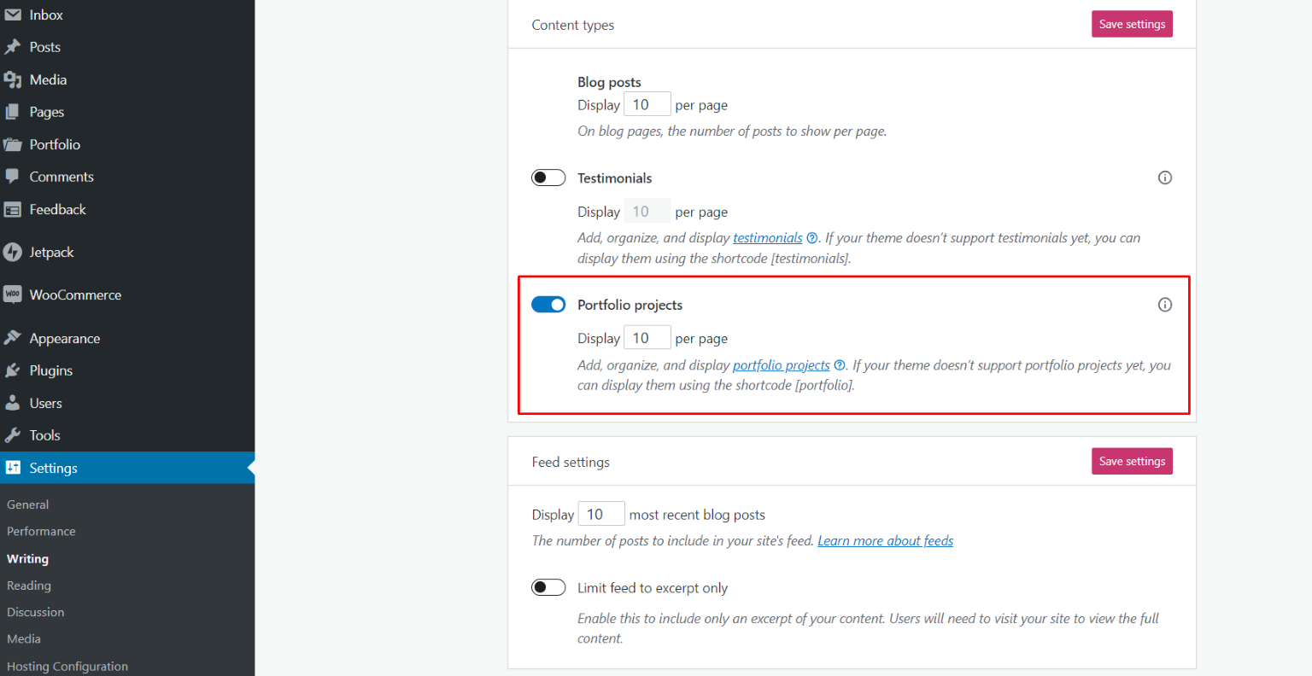
Task: Select the Settings menu item
Action: tap(127, 468)
